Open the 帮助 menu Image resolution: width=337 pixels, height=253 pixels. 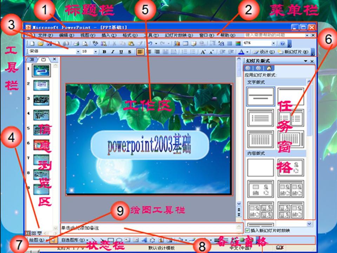(227, 35)
